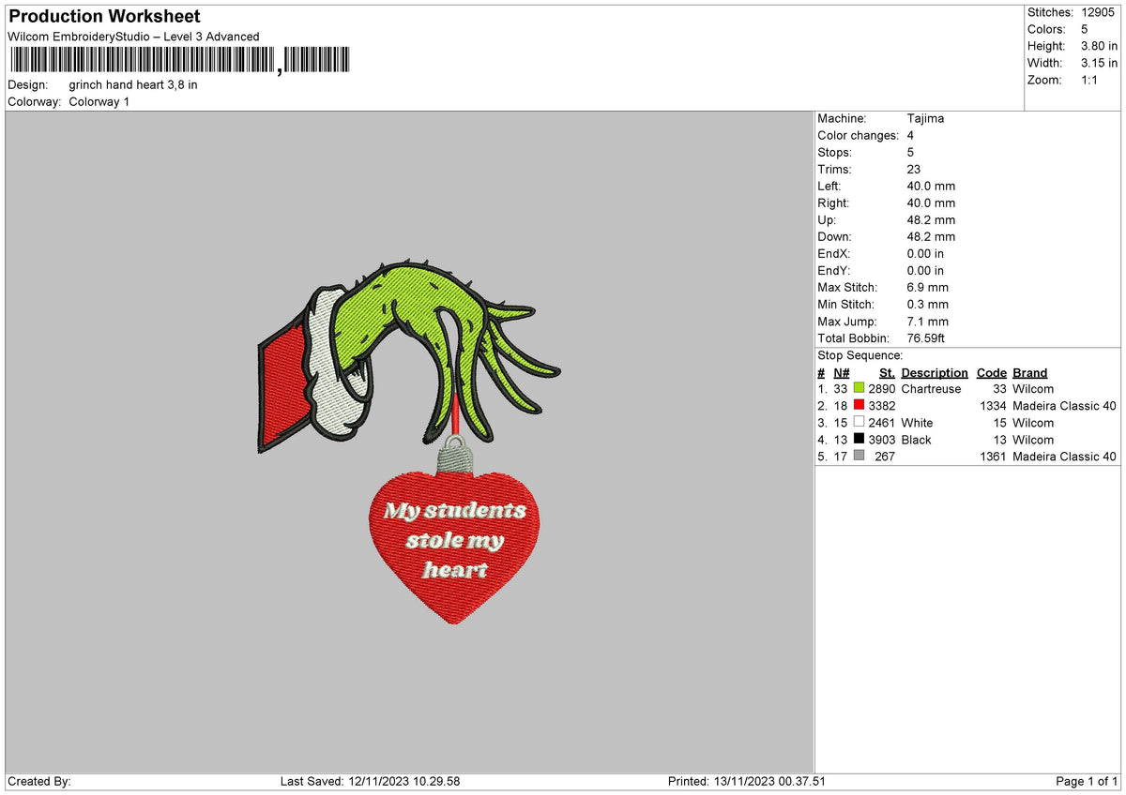Click stitch count 3903 in stop 4
Viewport: 1126px width, 795px height.
(x=882, y=440)
